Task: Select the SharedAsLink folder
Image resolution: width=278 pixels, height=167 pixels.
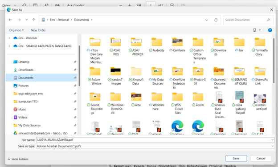Action: pos(260,76)
